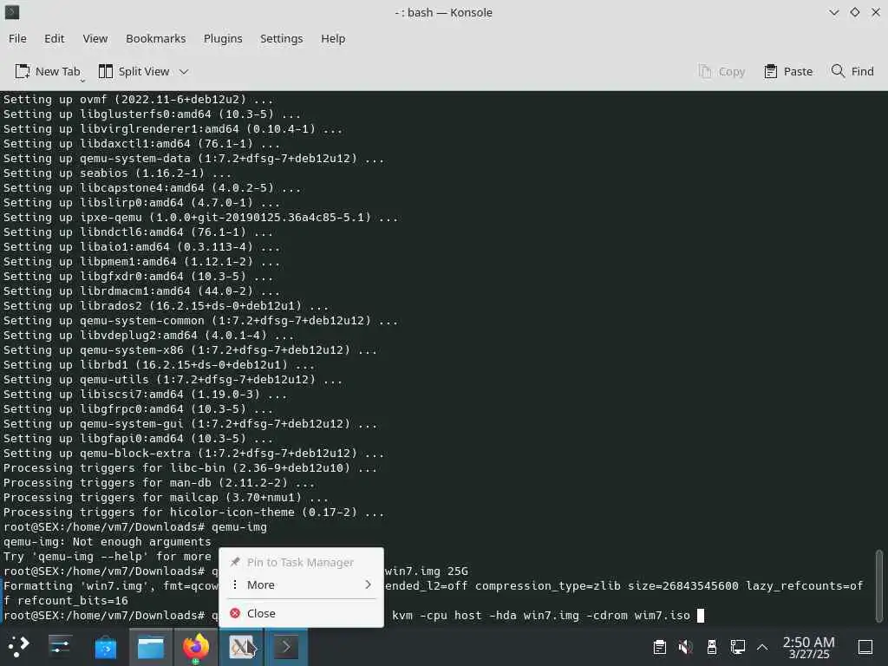Click the Find toolbar button
The width and height of the screenshot is (888, 666).
[852, 71]
